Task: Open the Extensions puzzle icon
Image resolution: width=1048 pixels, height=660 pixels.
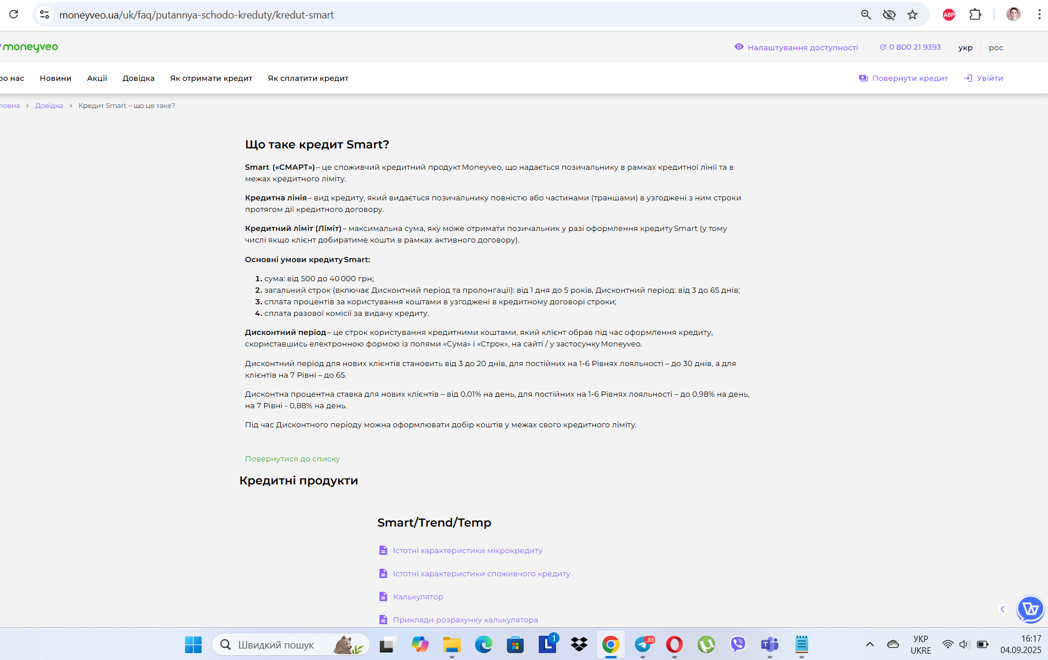Action: coord(975,14)
